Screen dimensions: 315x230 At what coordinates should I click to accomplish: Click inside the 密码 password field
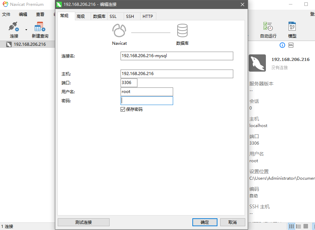pyautogui.click(x=147, y=101)
